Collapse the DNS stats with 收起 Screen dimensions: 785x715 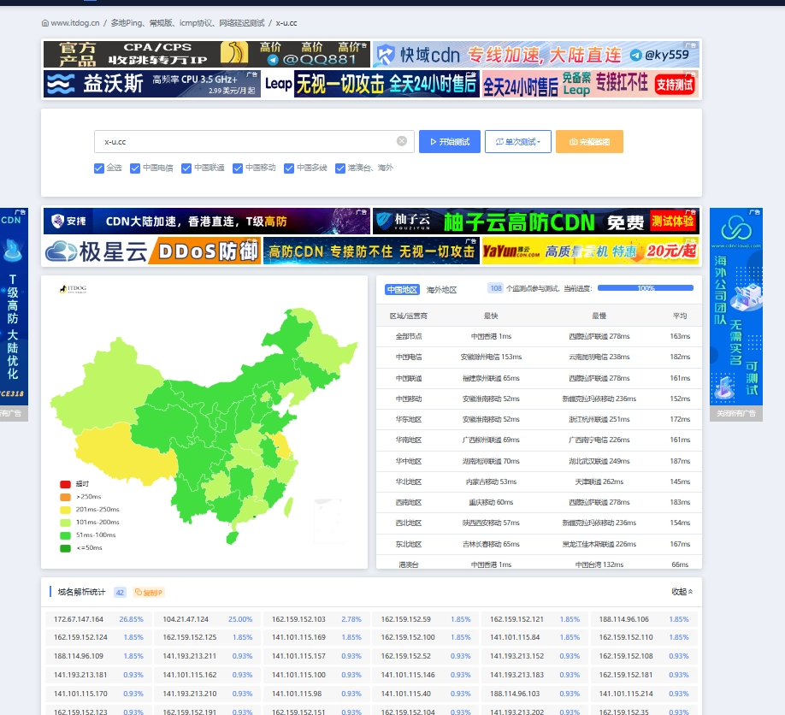pyautogui.click(x=682, y=592)
